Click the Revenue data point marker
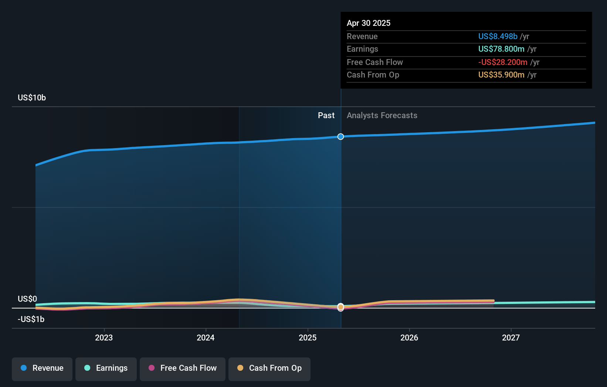 click(x=340, y=137)
